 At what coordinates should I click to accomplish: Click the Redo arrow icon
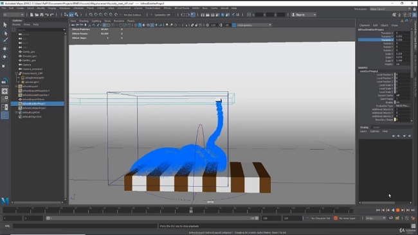tap(51, 15)
